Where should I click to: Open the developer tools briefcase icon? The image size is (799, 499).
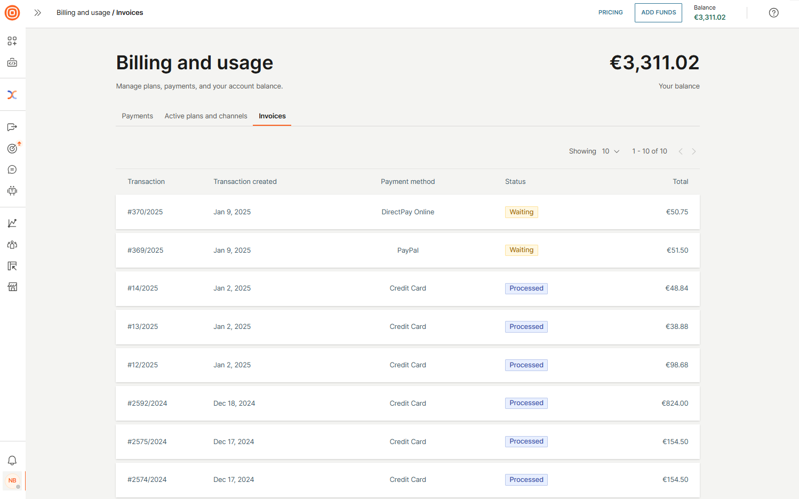pos(12,62)
